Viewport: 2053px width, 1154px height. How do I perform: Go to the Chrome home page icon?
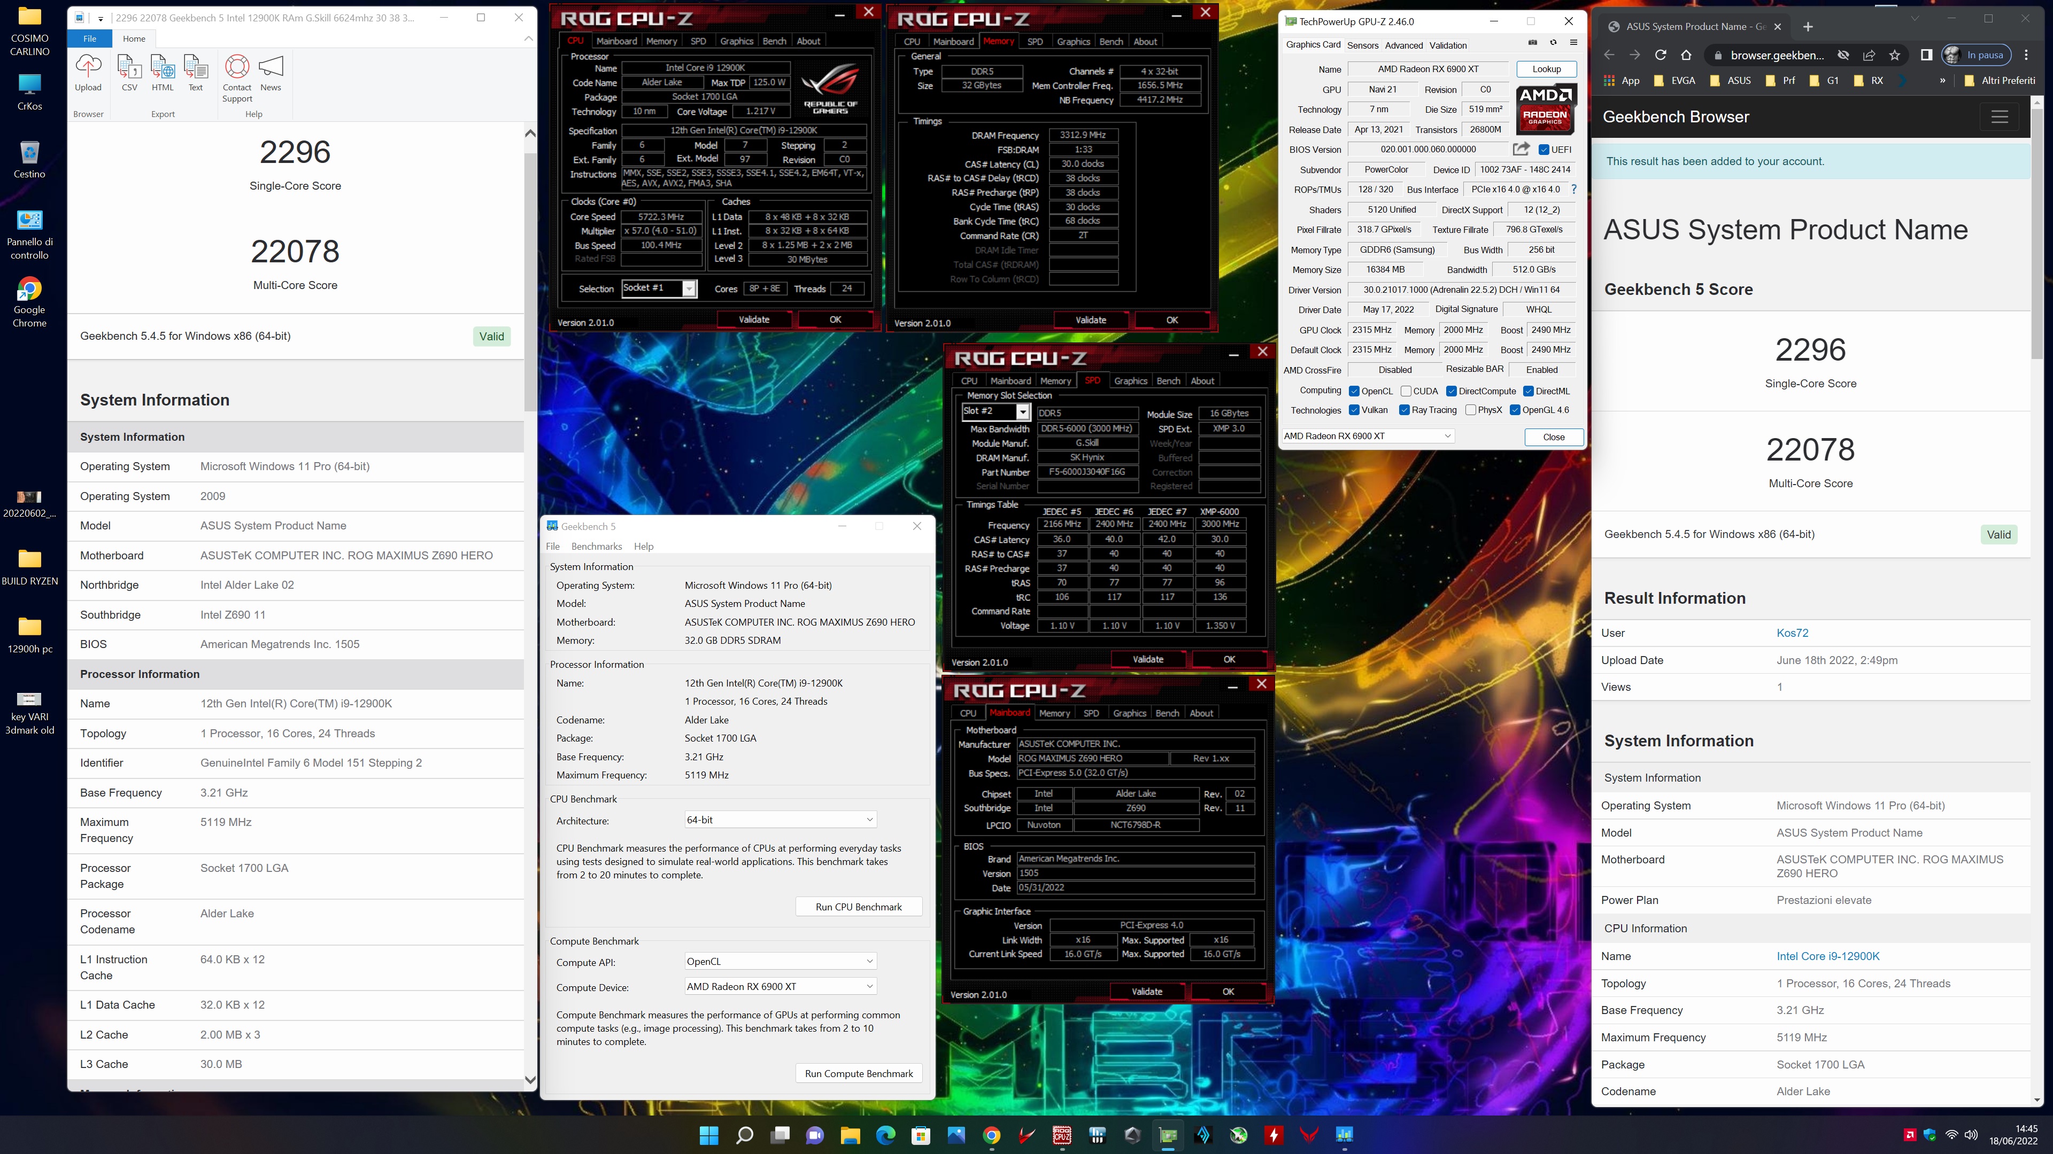click(1686, 55)
